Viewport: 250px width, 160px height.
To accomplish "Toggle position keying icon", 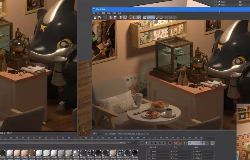I will click(x=190, y=143).
